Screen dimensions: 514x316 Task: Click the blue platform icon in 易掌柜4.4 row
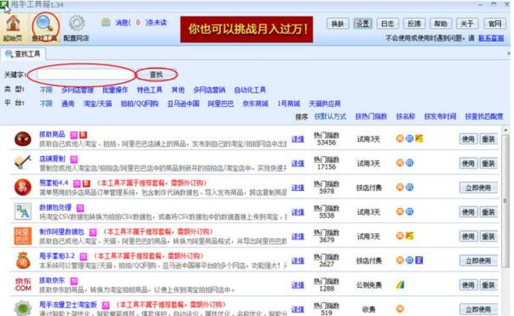click(409, 187)
